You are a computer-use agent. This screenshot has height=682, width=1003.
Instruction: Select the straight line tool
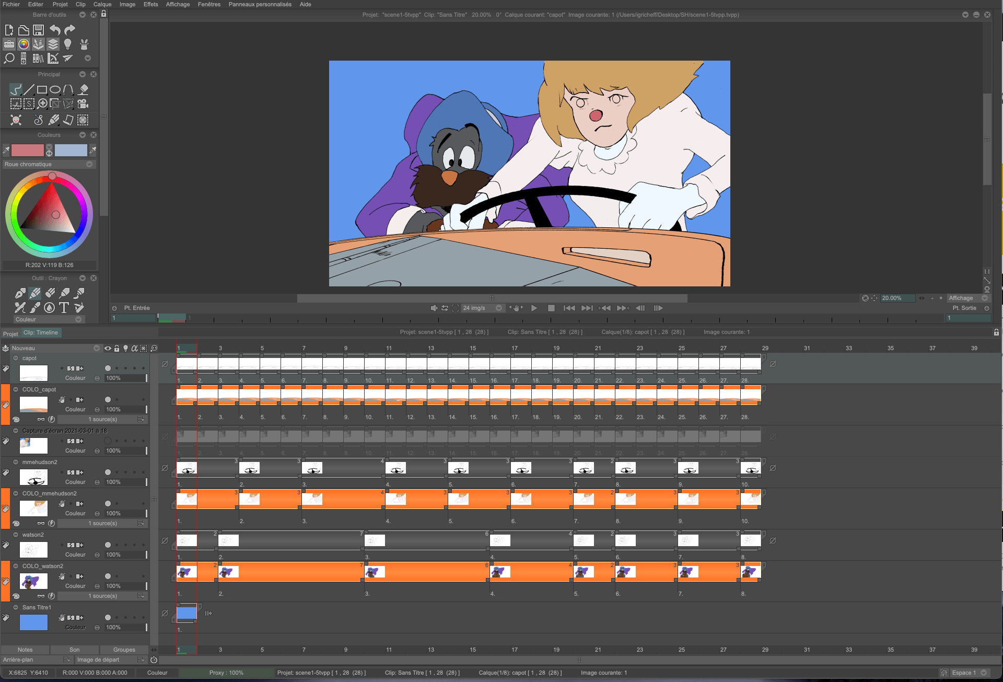pyautogui.click(x=29, y=89)
